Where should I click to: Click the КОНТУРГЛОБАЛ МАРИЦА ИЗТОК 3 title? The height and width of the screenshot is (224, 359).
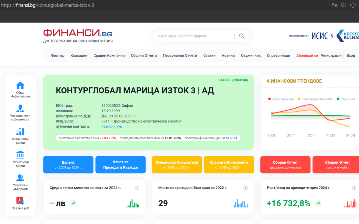(135, 91)
